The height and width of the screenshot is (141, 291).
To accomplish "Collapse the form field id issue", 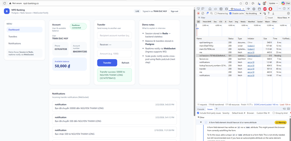I will coord(201,122).
